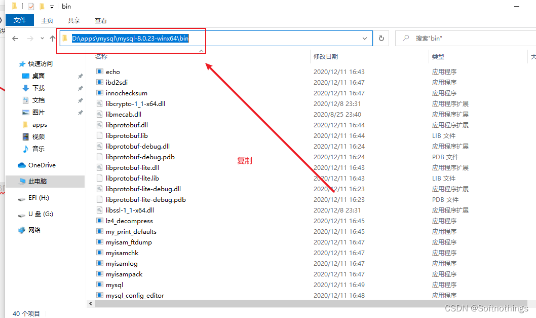The image size is (536, 318).
Task: Select file name libprotobuf-lite-debug.dll
Action: click(143, 189)
